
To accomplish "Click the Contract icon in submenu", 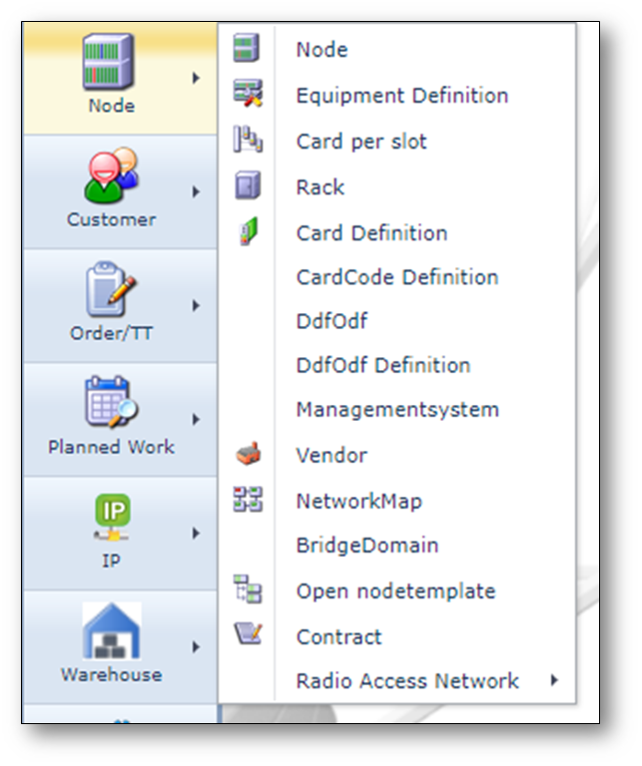I will coord(247,635).
